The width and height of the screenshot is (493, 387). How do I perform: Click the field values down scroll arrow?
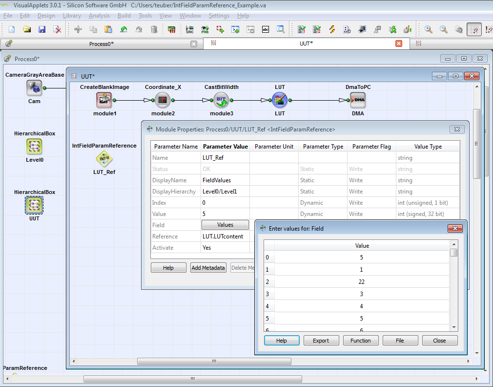pos(454,327)
